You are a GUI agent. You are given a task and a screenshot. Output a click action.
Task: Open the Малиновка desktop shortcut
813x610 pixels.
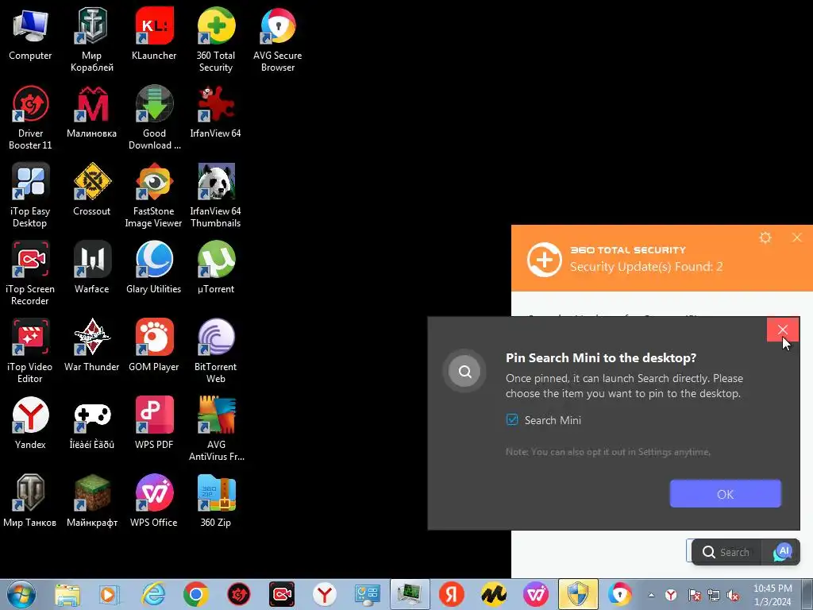click(92, 112)
